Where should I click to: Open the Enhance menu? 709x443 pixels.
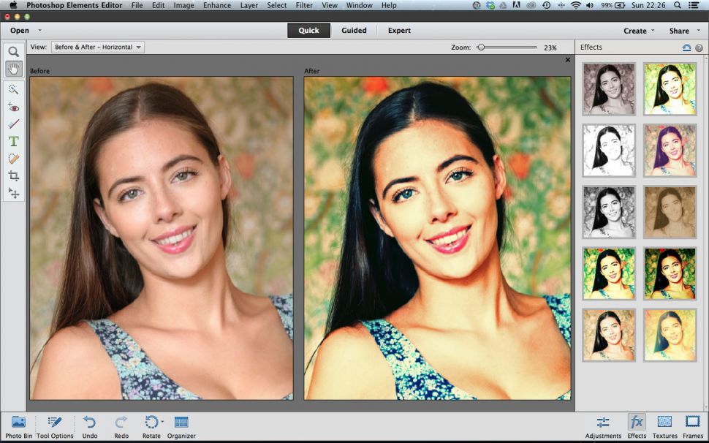[216, 5]
